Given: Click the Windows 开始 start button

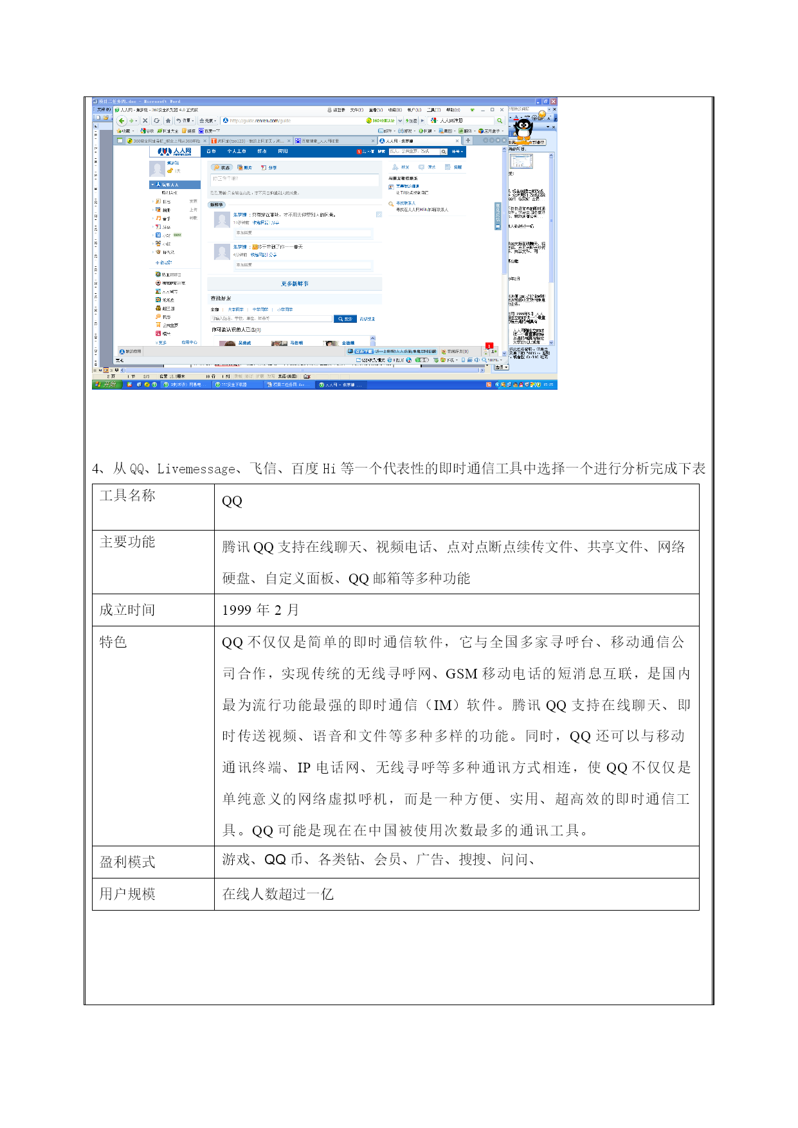Looking at the screenshot, I should pyautogui.click(x=106, y=385).
